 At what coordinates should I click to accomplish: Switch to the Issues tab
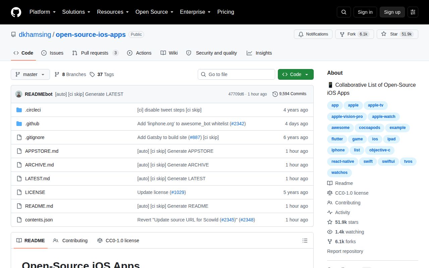[x=52, y=53]
